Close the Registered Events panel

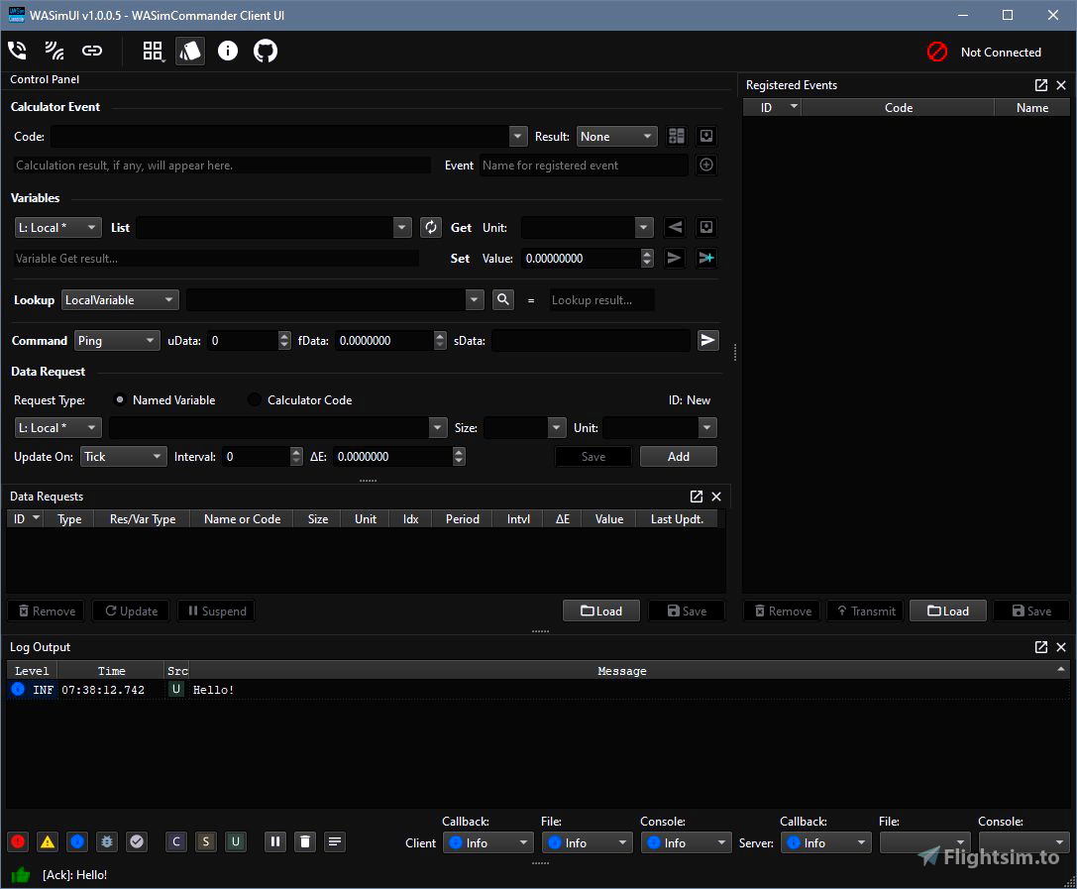tap(1061, 85)
